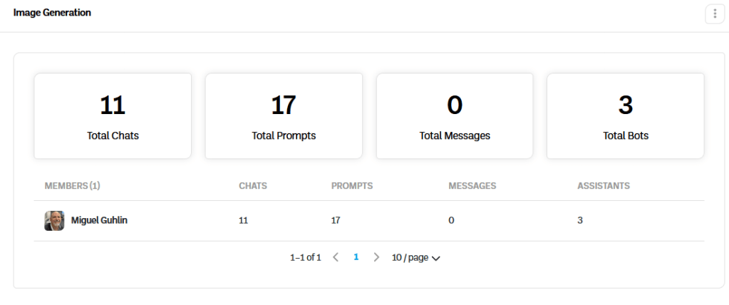729x305 pixels.
Task: Select page number 1
Action: (356, 257)
